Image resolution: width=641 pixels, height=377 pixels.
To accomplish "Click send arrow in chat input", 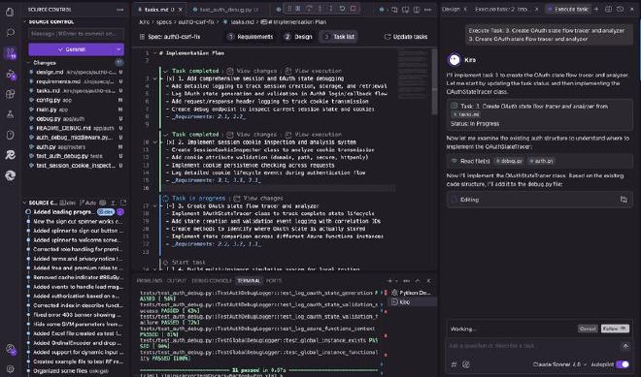I will point(625,346).
